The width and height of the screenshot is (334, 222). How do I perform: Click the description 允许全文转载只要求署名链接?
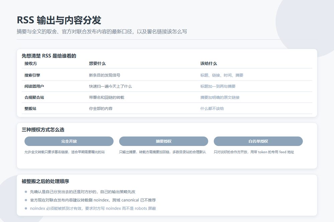(64, 152)
